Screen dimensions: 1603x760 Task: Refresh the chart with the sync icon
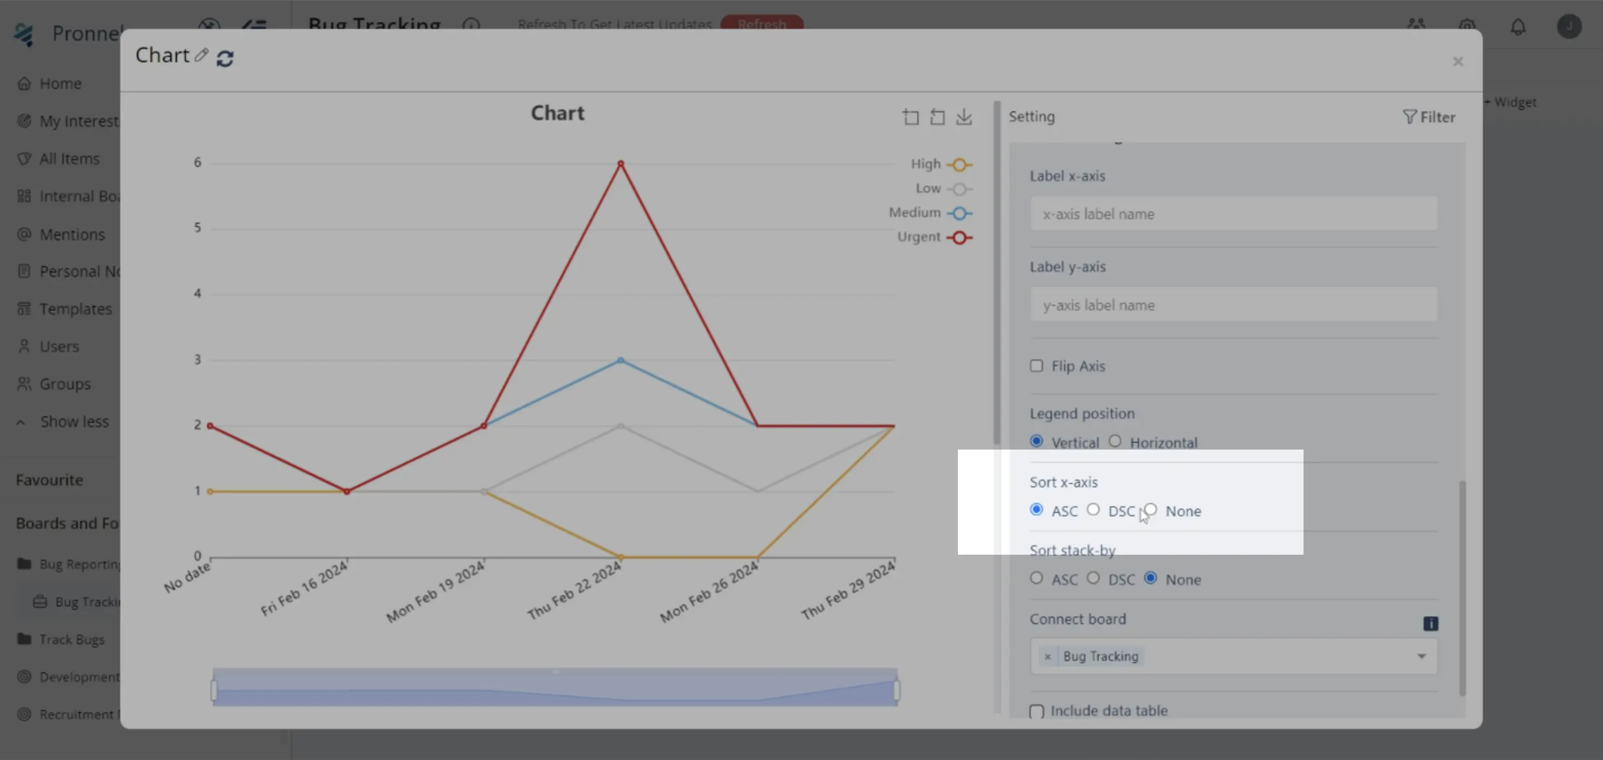[x=225, y=58]
